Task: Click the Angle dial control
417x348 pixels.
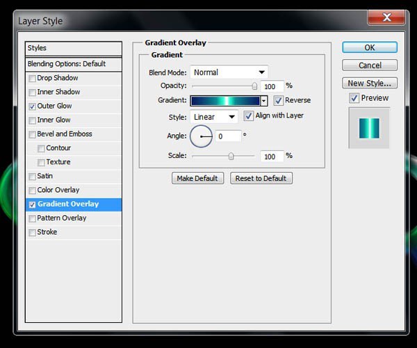Action: click(201, 136)
